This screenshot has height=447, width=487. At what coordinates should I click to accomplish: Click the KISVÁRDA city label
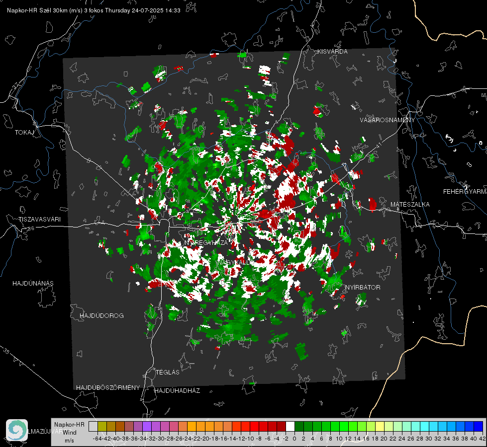(x=332, y=52)
